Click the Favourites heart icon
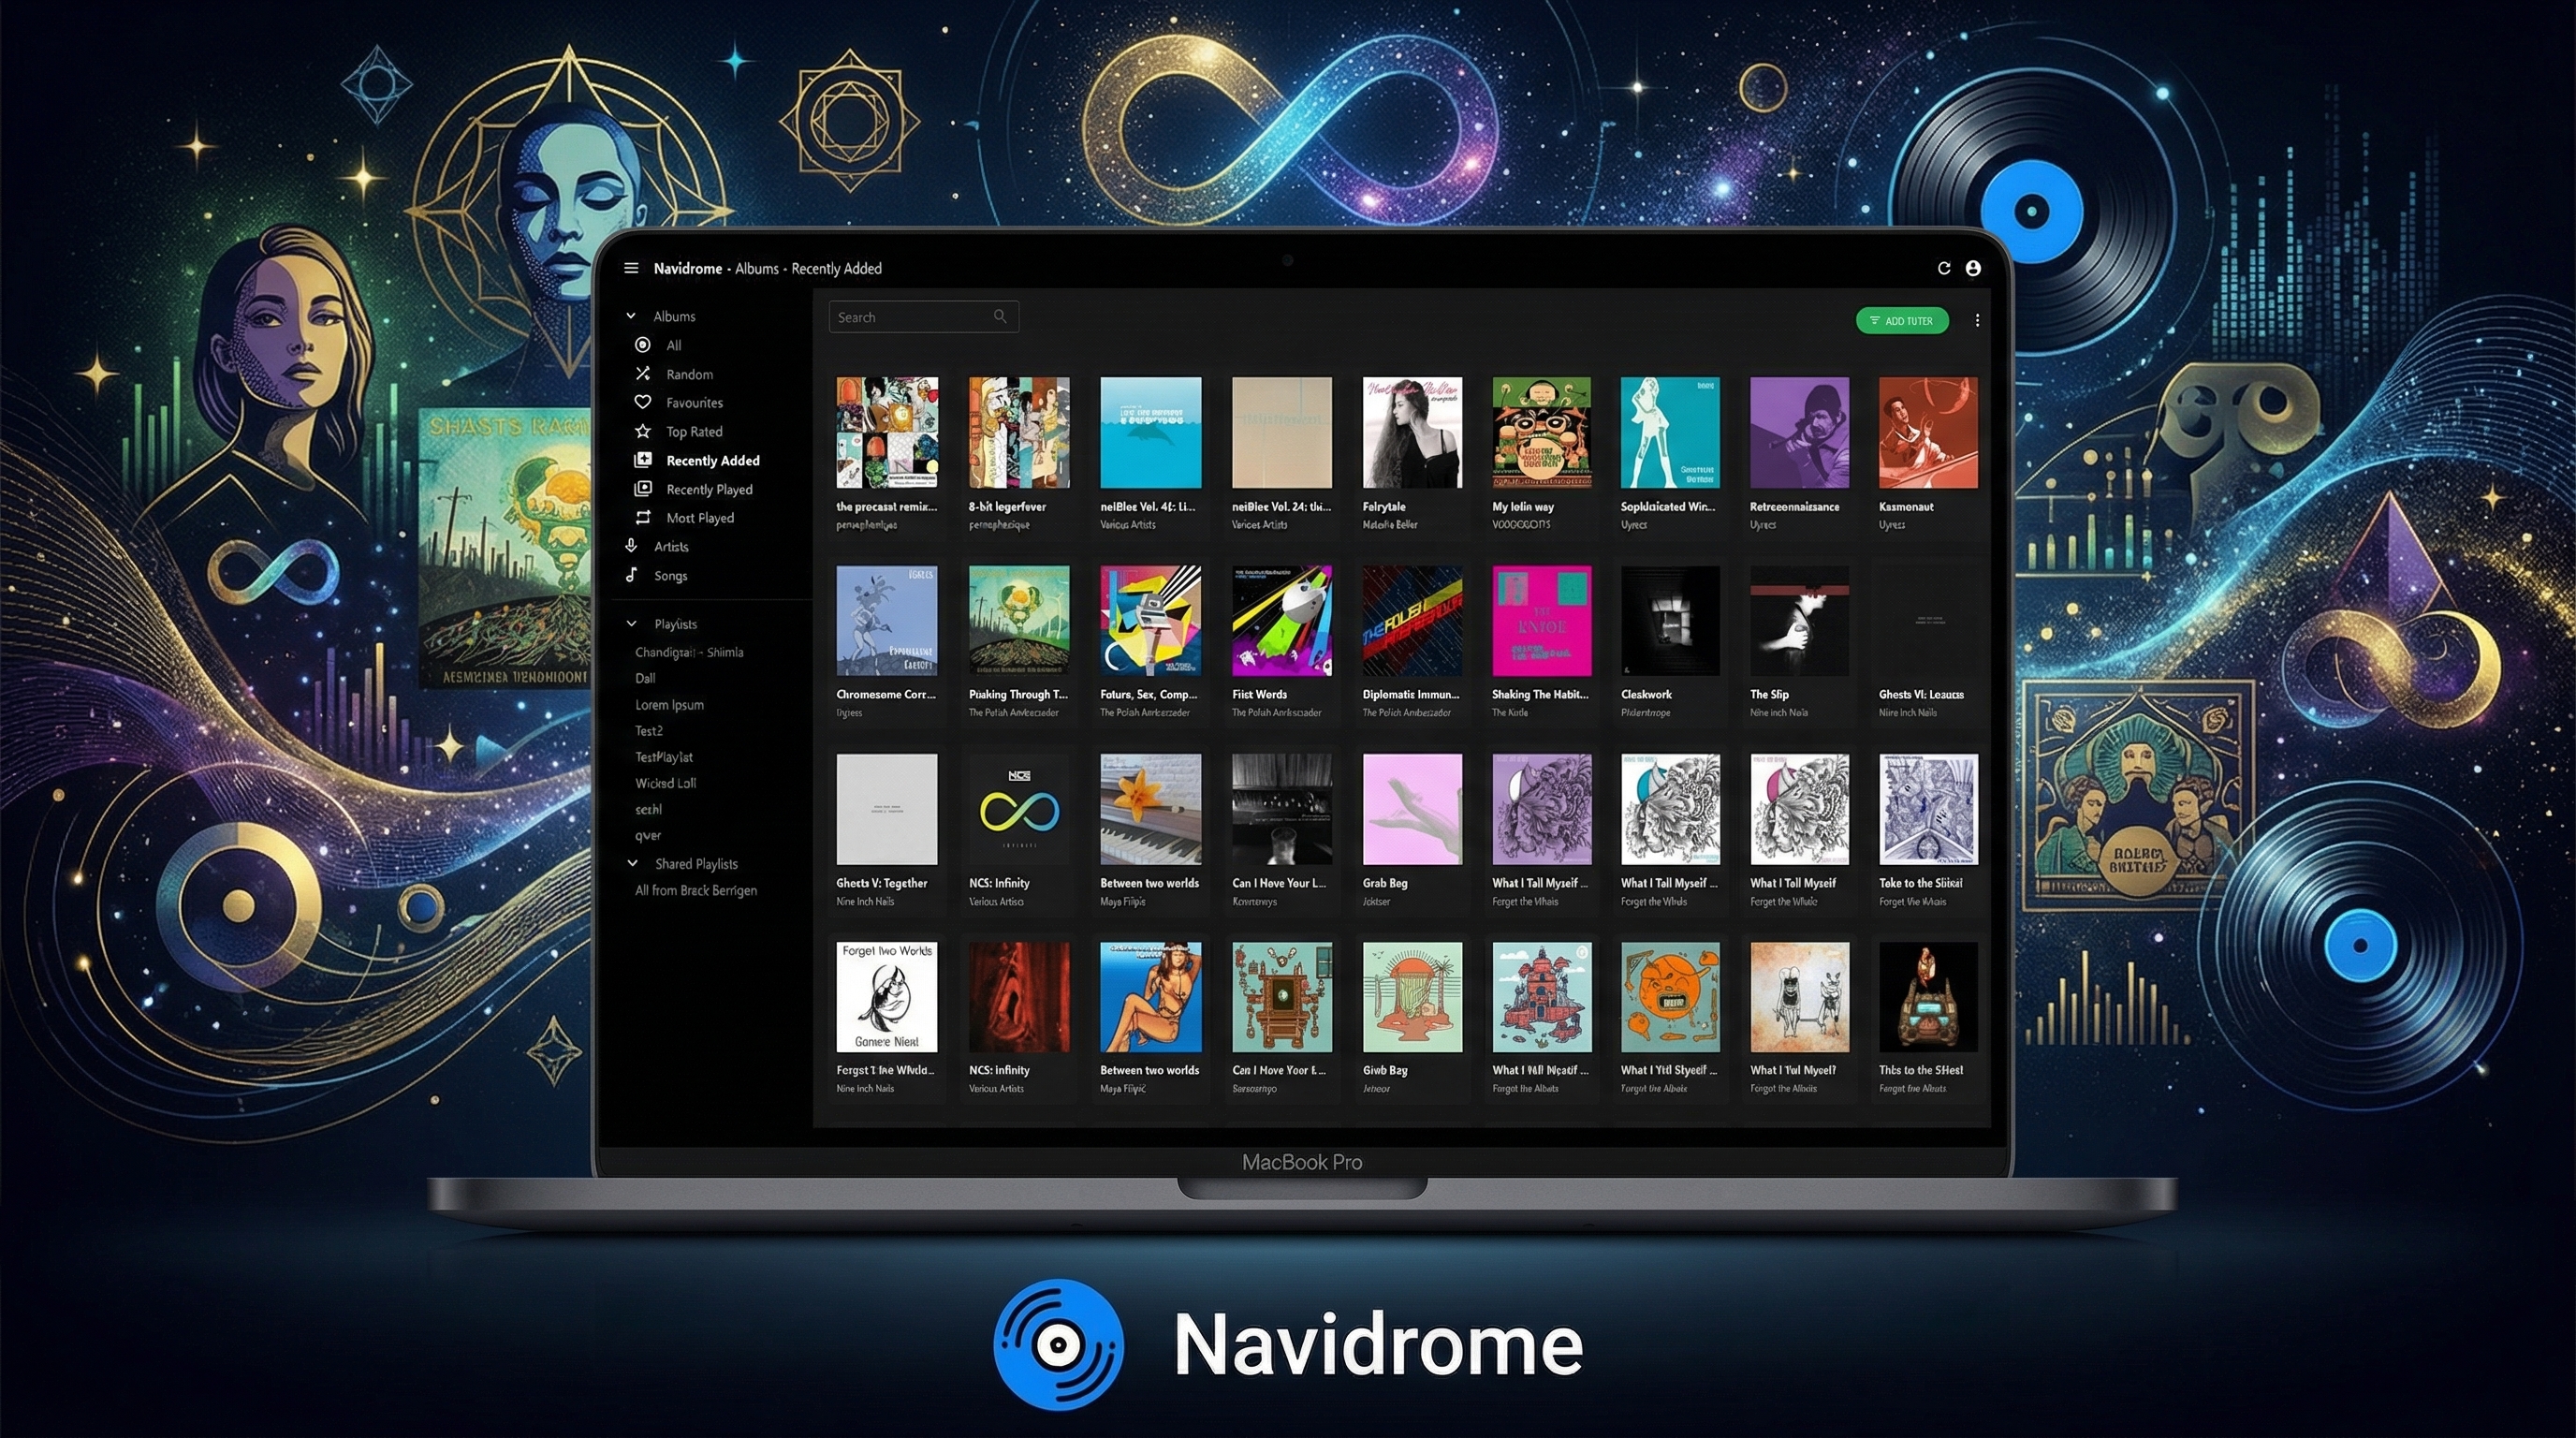This screenshot has height=1438, width=2576. pyautogui.click(x=643, y=403)
